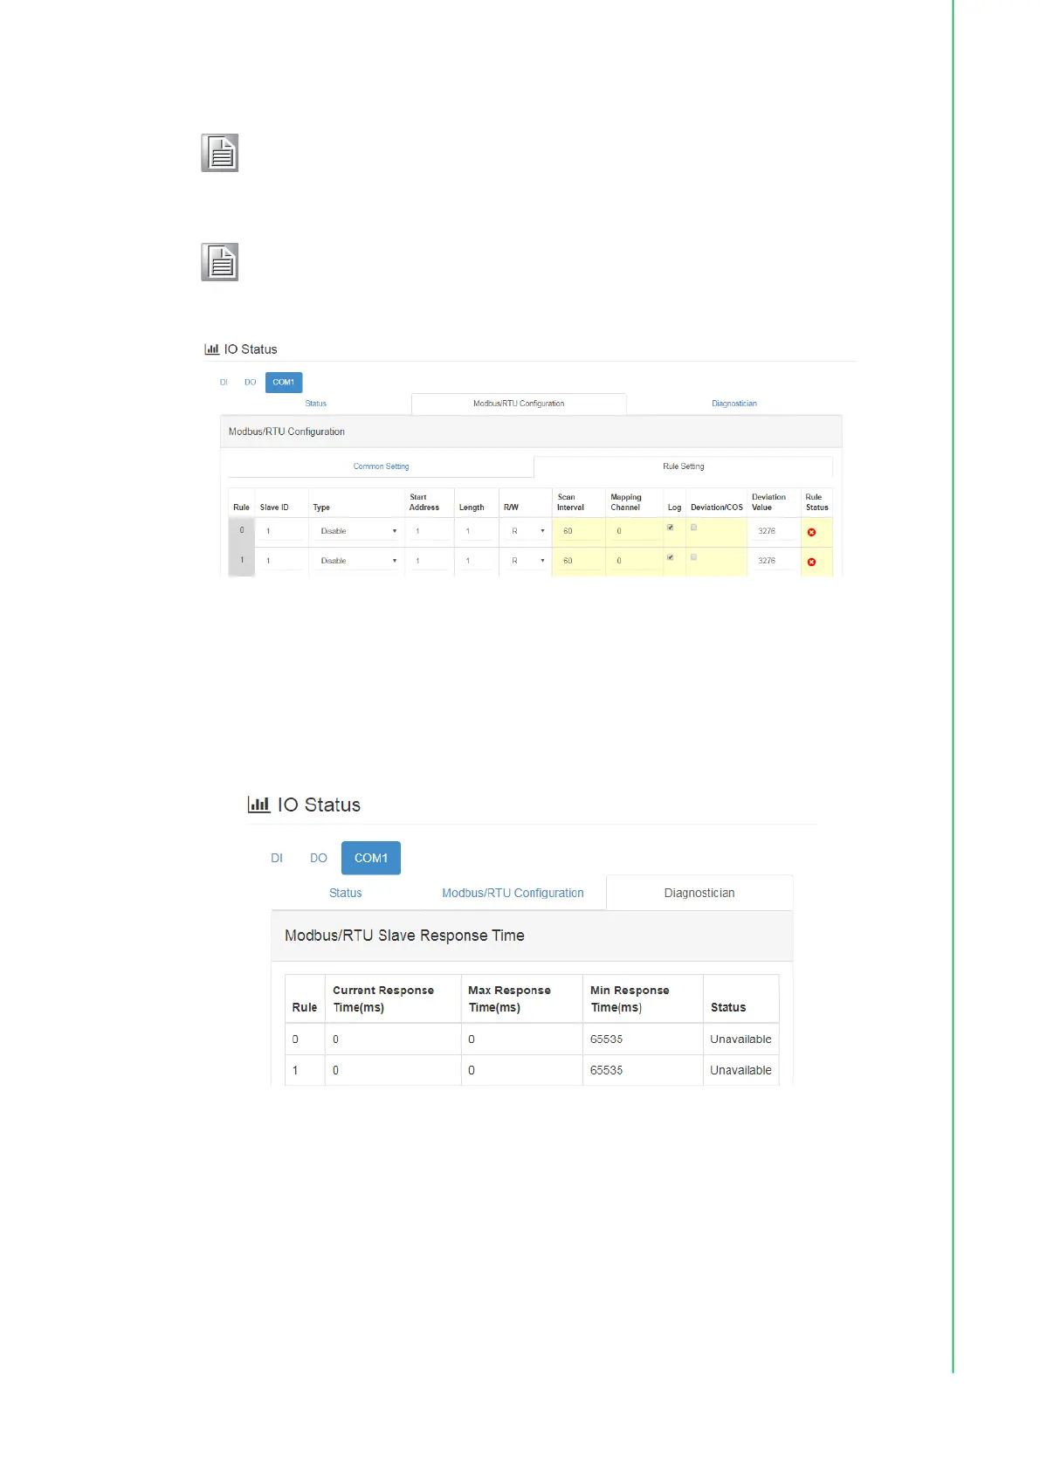Click the Length field for rule 0

tap(477, 531)
